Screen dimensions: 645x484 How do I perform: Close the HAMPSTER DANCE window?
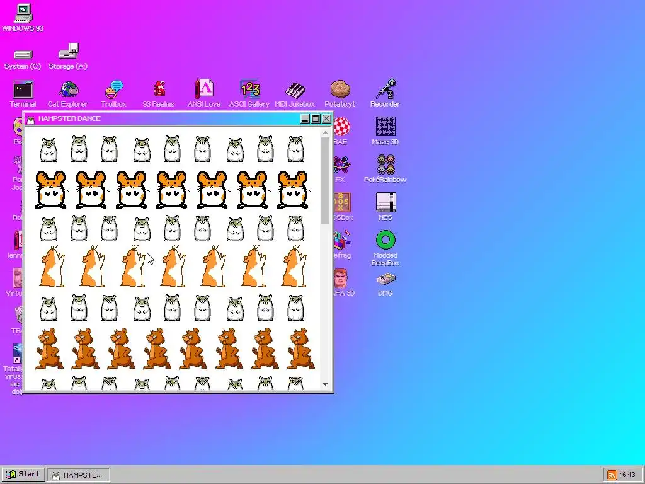[x=327, y=119]
